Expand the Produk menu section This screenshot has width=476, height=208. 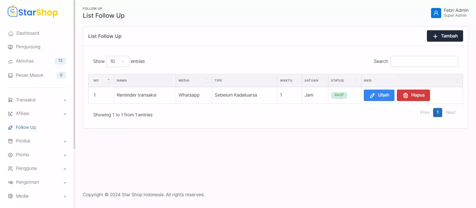coord(37,141)
